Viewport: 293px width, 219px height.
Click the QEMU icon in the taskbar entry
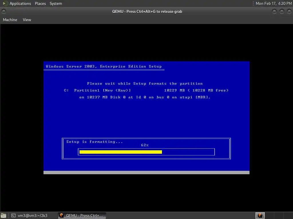coord(62,216)
